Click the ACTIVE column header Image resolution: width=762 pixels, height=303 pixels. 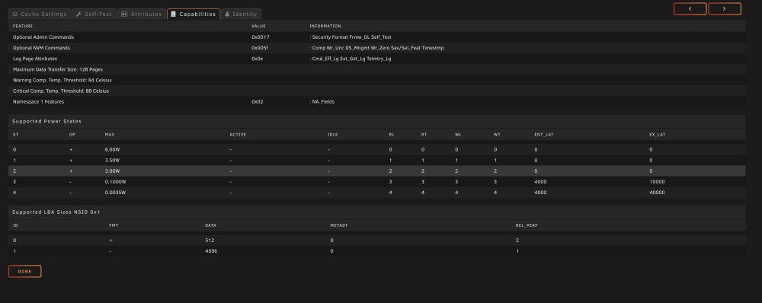(238, 135)
